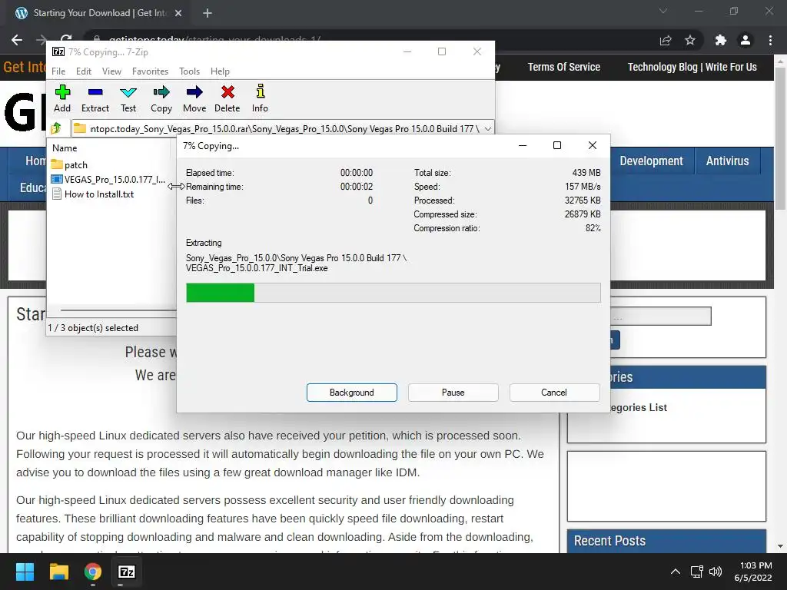This screenshot has width=787, height=590.
Task: Open Chrome Extensions puzzle icon
Action: (x=721, y=40)
